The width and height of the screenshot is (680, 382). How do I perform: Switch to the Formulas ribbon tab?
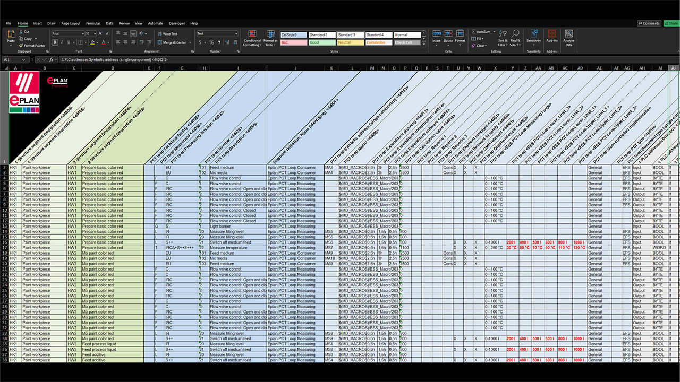[93, 24]
